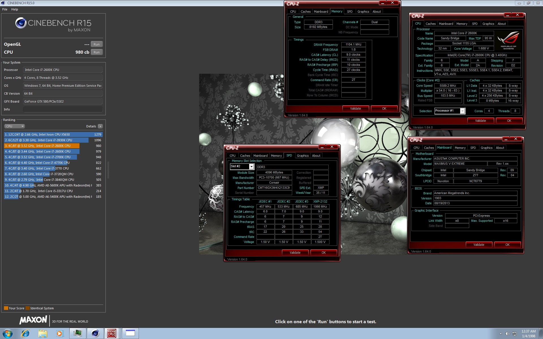The width and height of the screenshot is (543, 339).
Task: Click the DRAM Frequency 1104.1 MHz value
Action: tap(354, 44)
